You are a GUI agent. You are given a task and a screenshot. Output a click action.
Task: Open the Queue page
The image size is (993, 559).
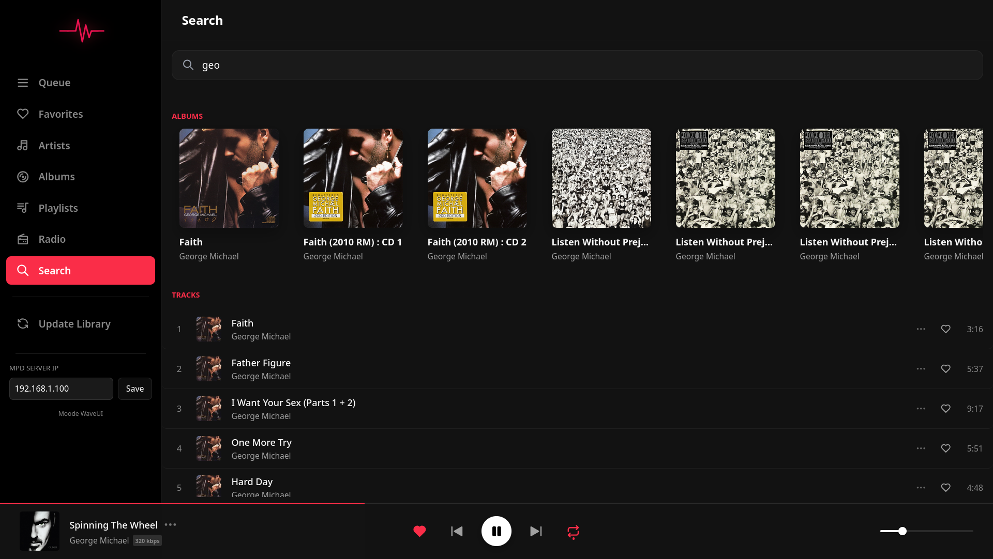tap(54, 83)
